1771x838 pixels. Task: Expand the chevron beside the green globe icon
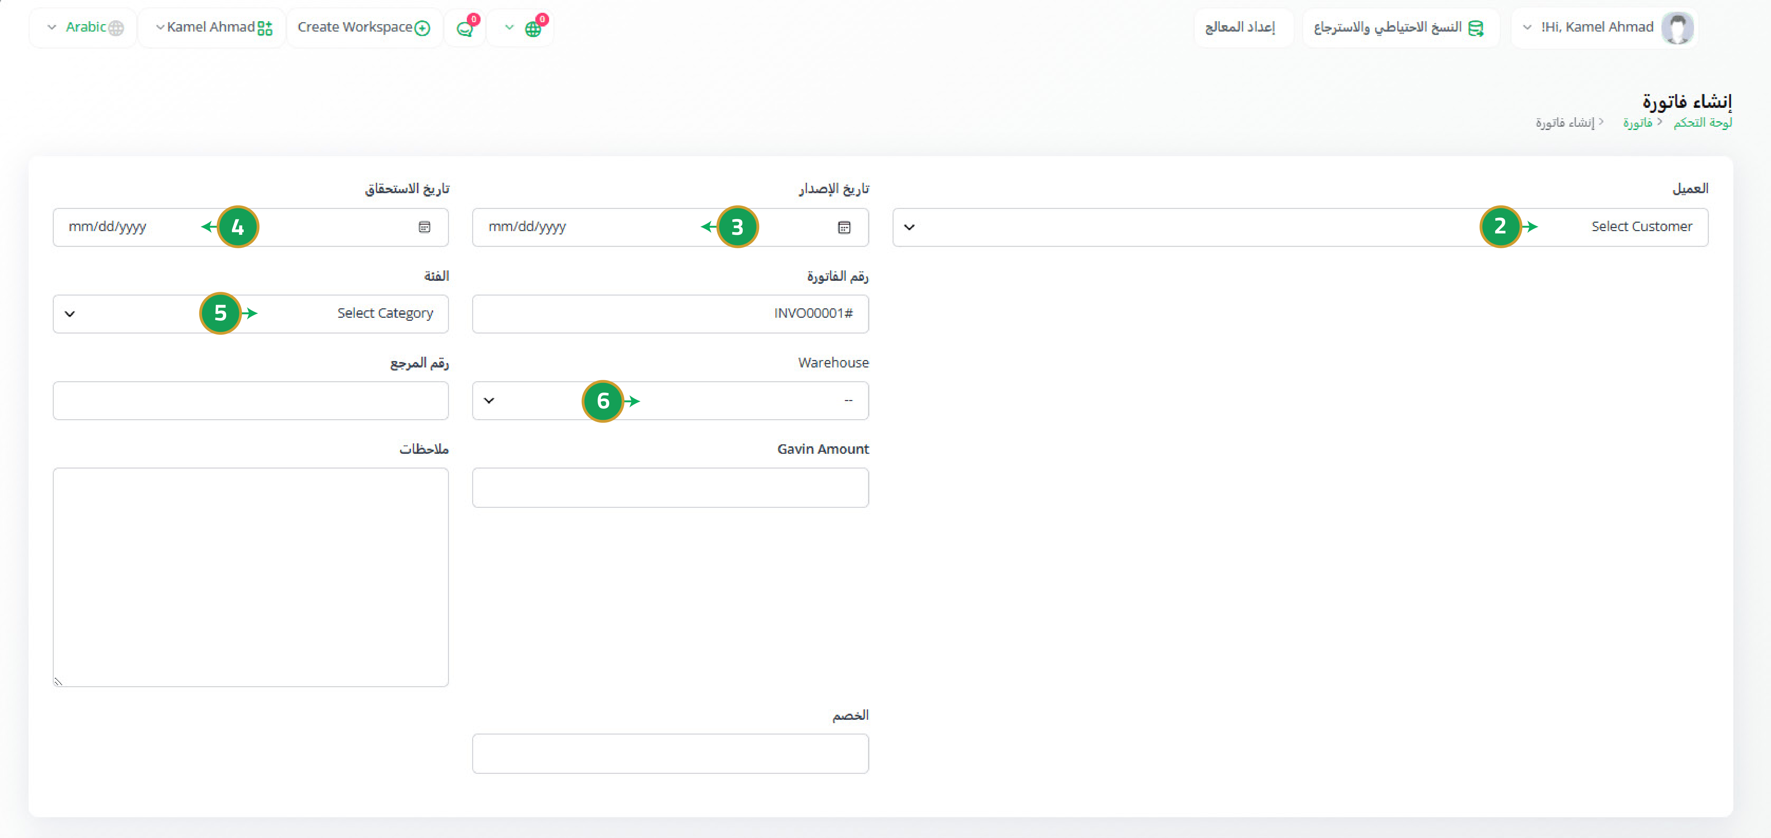tap(509, 28)
